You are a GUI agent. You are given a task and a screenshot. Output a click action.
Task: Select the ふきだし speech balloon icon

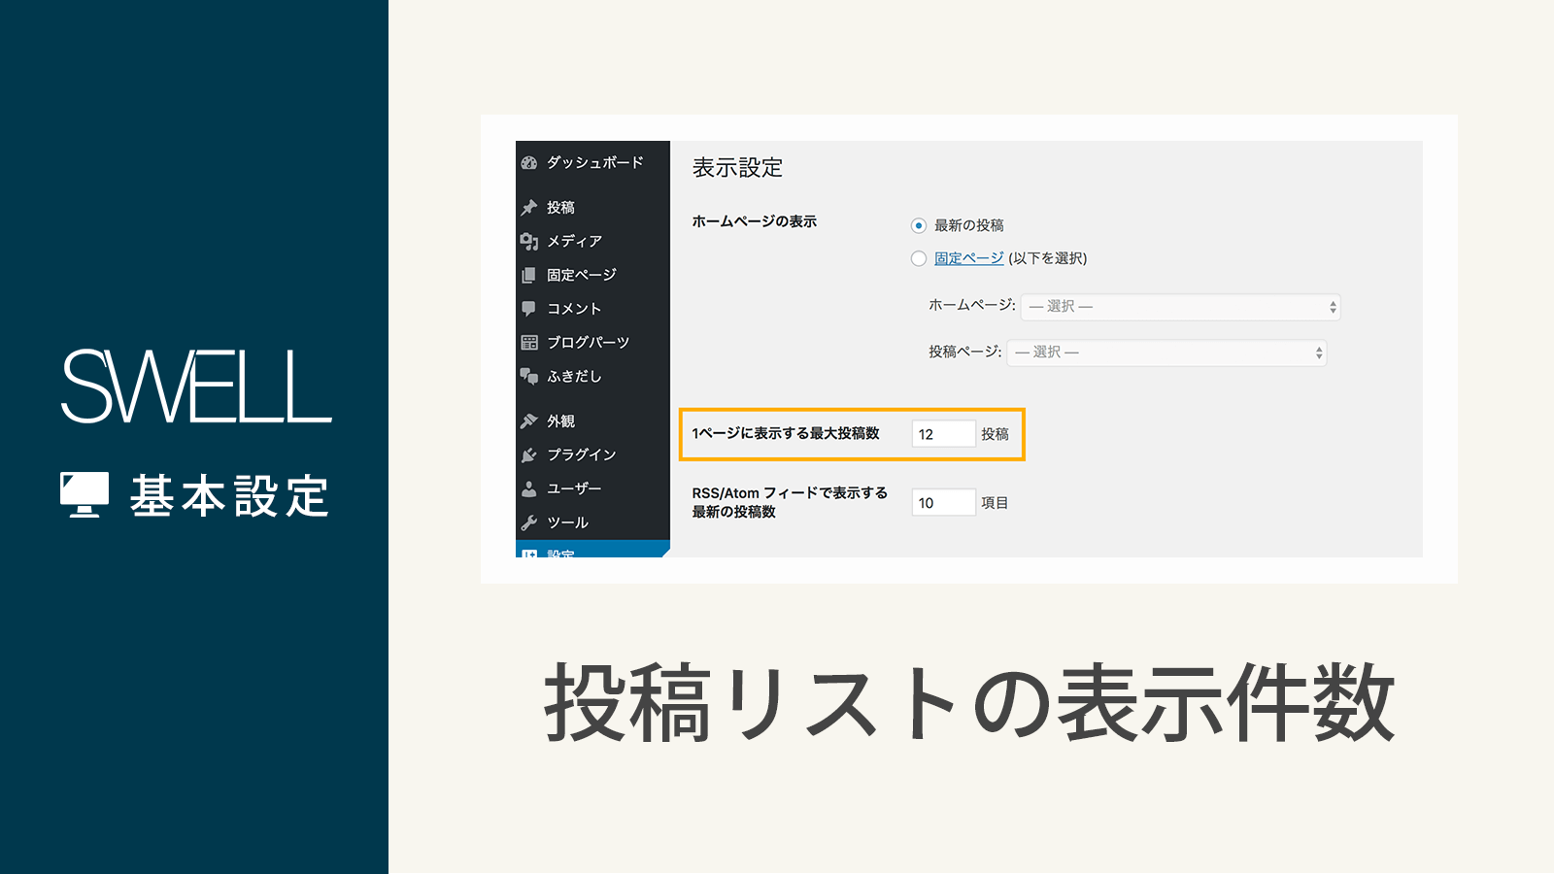529,377
